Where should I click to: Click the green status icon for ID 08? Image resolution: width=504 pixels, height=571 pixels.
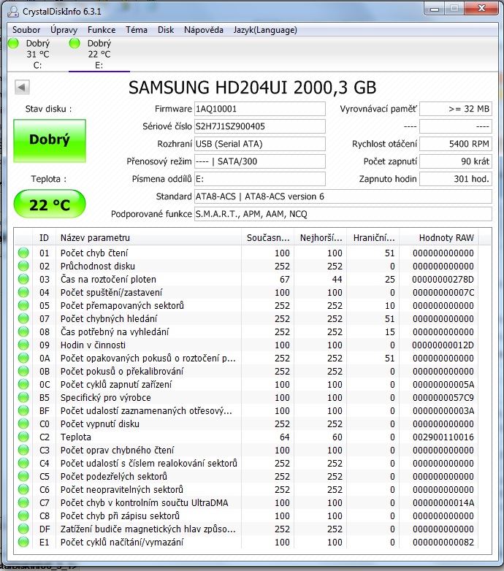[23, 332]
